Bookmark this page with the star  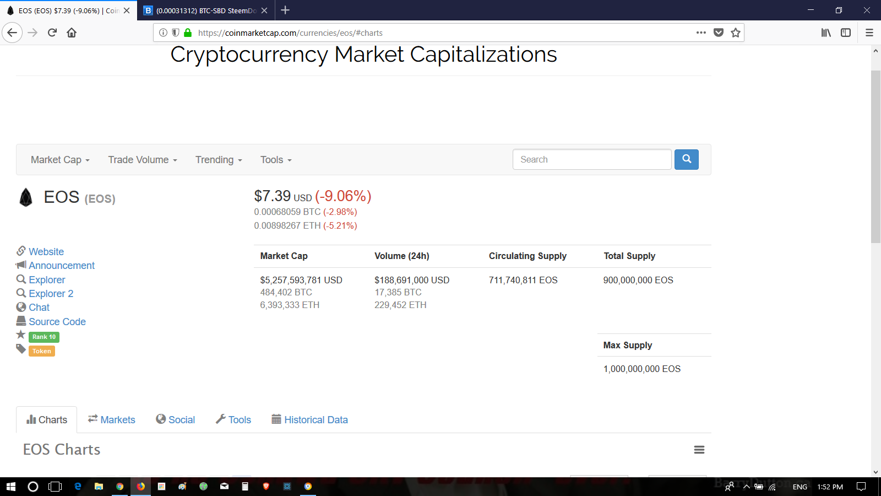736,33
